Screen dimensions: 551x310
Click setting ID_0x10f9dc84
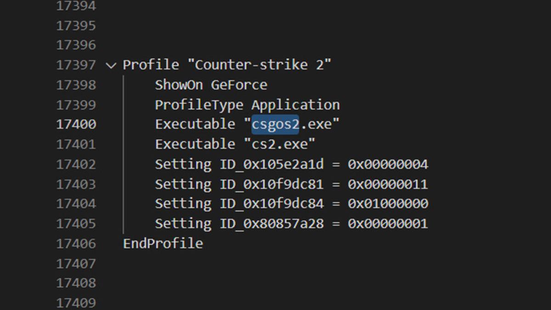[x=271, y=203]
